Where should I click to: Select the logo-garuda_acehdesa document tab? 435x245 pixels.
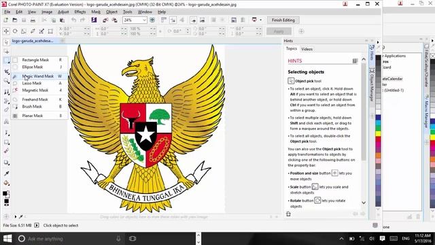point(33,41)
